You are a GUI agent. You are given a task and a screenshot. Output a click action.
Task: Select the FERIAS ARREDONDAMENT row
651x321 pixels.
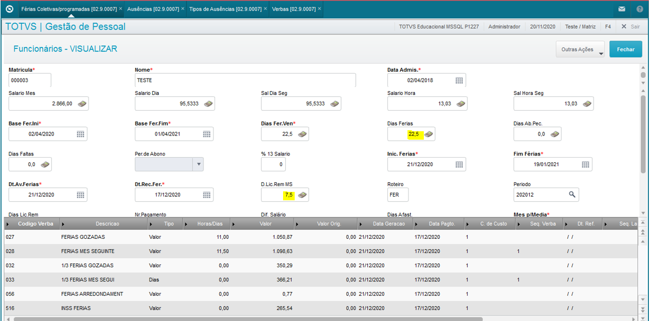pos(320,294)
